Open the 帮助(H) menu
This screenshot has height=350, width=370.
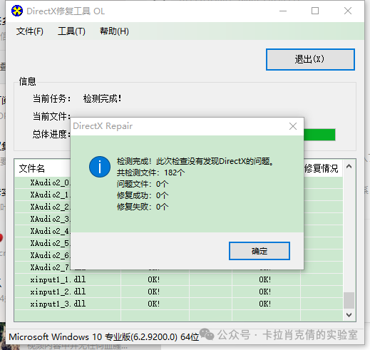click(x=114, y=31)
